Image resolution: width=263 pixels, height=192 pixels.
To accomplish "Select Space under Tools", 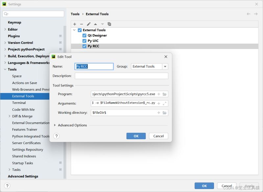I will click(x=17, y=76).
